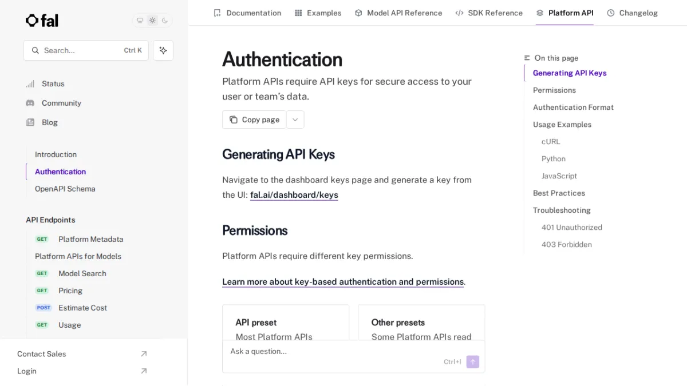
Task: Jump to Permissions in page outline
Action: pyautogui.click(x=554, y=90)
